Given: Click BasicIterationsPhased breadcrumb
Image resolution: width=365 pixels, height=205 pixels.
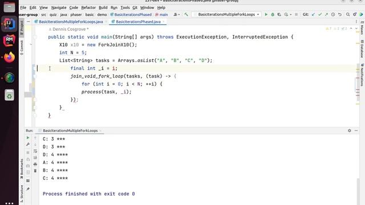Looking at the screenshot, I should (131, 14).
